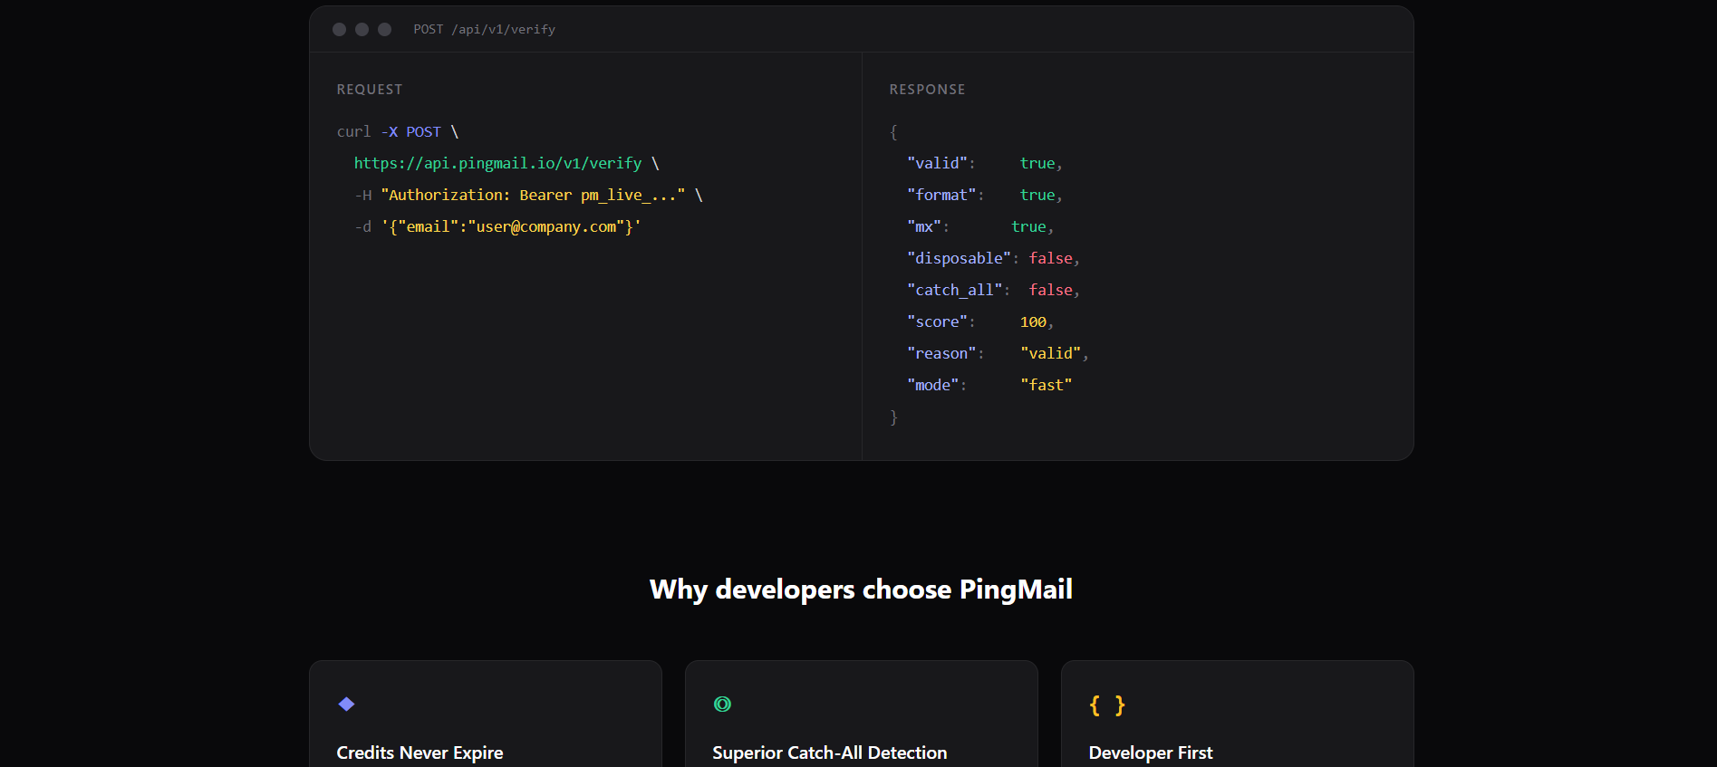The height and width of the screenshot is (767, 1717).
Task: Click the Authorization Bearer header string
Action: [533, 196]
